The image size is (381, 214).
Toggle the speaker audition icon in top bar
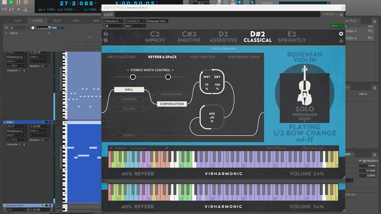240,2
